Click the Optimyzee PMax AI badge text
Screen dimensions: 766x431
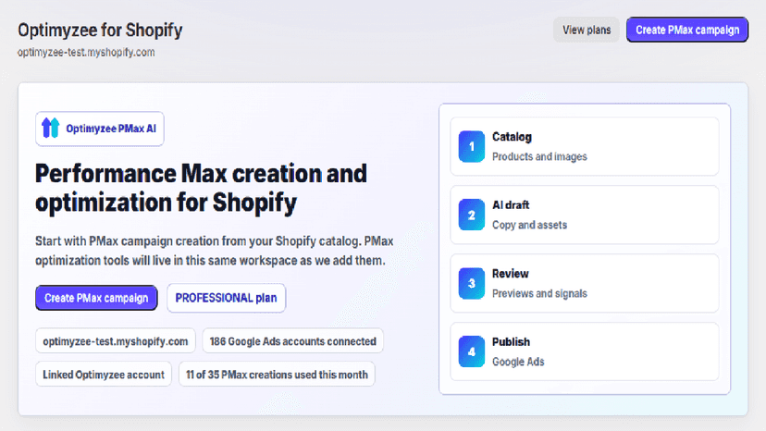pyautogui.click(x=111, y=129)
